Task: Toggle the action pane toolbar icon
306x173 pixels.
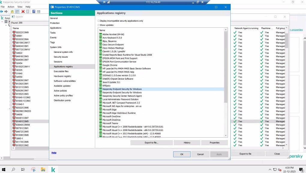Action: tap(38, 11)
